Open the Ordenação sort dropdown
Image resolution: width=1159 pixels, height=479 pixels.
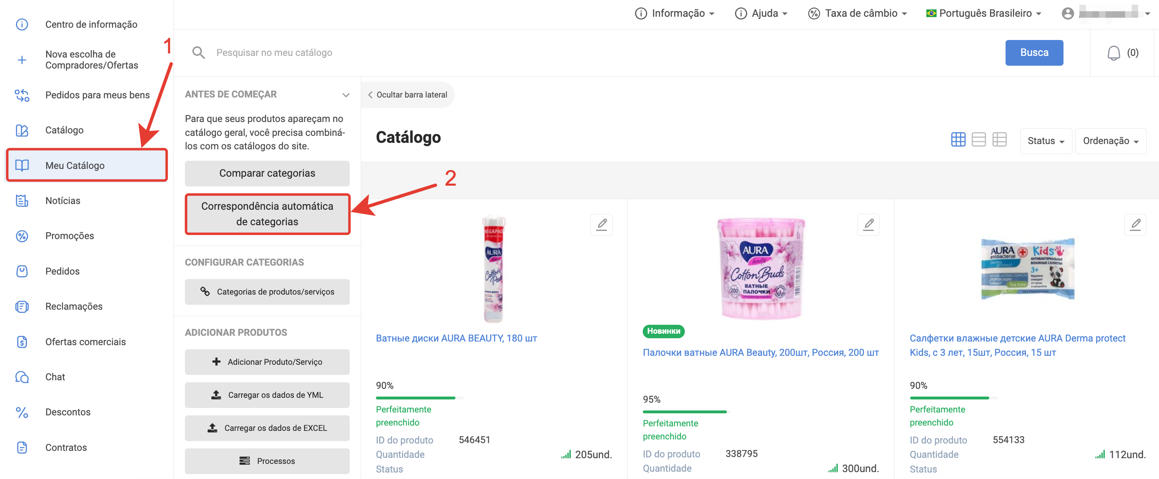click(x=1110, y=141)
